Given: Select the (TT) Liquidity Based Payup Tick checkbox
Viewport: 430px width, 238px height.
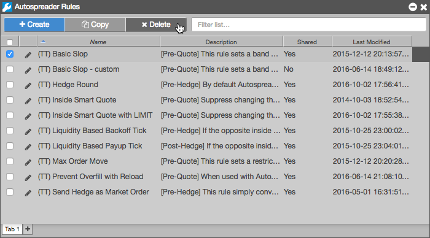Looking at the screenshot, I should [x=10, y=146].
